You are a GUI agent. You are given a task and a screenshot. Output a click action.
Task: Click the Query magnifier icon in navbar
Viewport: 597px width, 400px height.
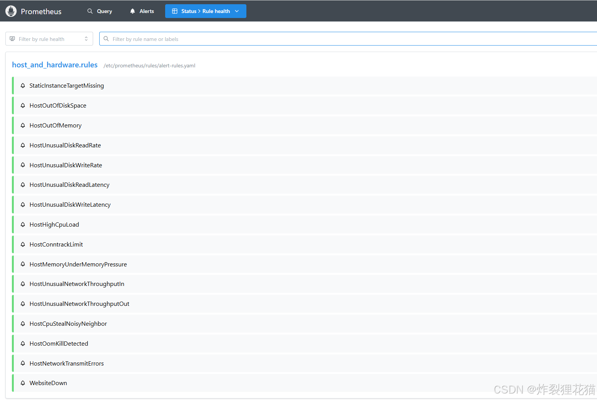(x=90, y=11)
